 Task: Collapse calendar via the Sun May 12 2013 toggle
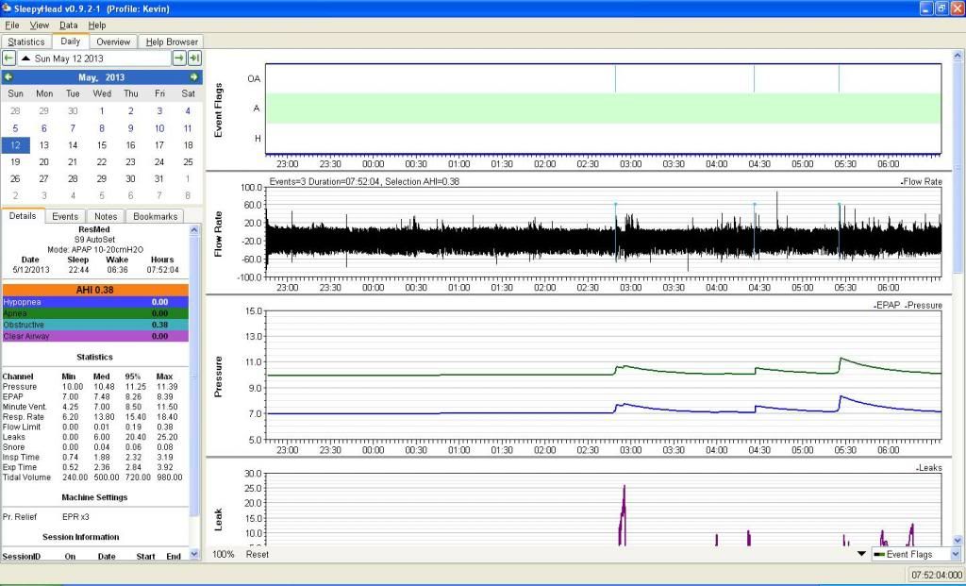click(25, 59)
